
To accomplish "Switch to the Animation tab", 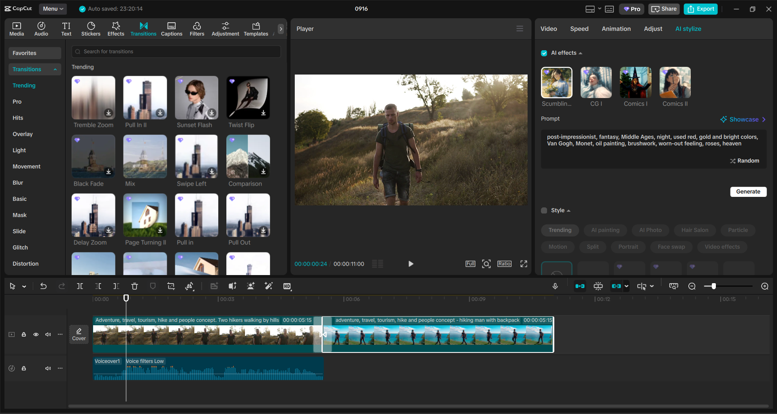I will pos(616,29).
